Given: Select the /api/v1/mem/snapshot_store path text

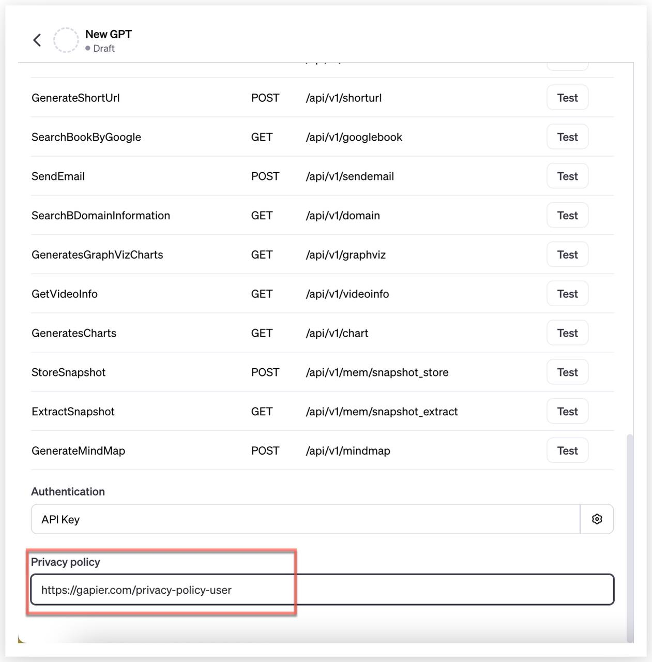Looking at the screenshot, I should (377, 372).
